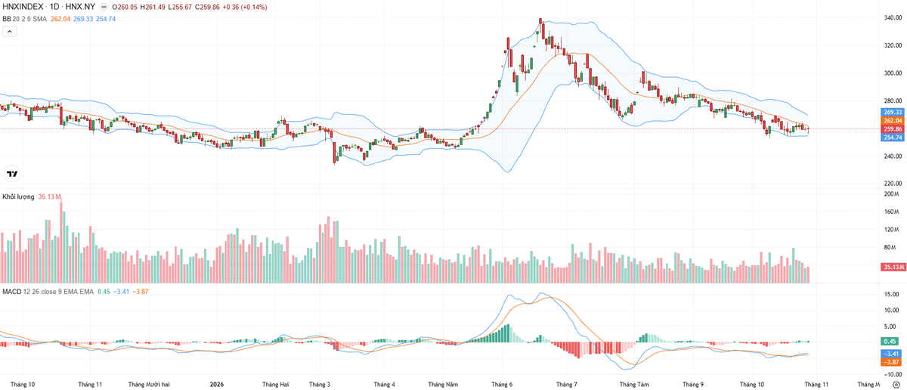907x390 pixels.
Task: Click the orange -3.87 signal line label
Action: pyautogui.click(x=890, y=362)
